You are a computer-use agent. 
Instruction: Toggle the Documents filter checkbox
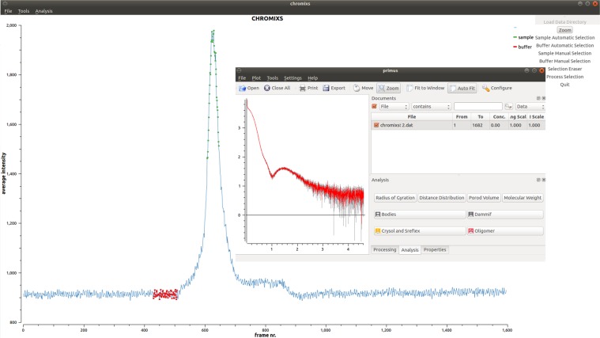pyautogui.click(x=375, y=107)
